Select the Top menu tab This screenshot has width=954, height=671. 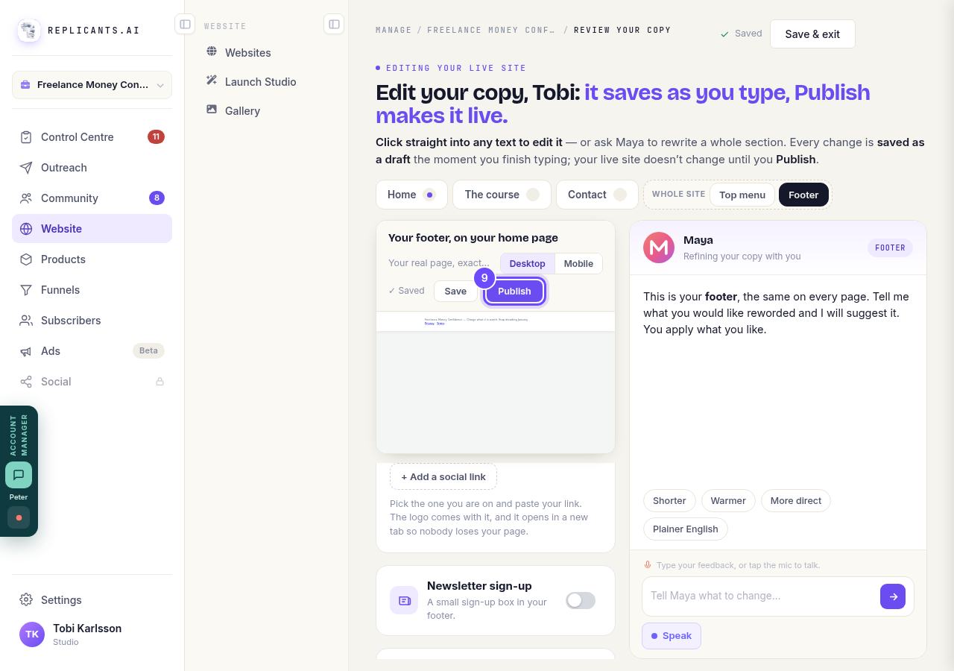(742, 195)
